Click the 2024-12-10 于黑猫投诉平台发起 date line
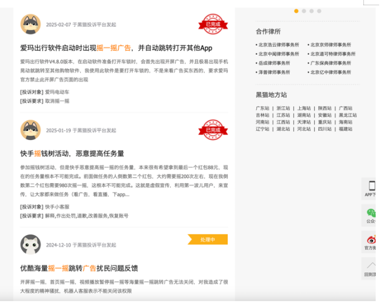Screen dimensions: 385x304 [81, 245]
